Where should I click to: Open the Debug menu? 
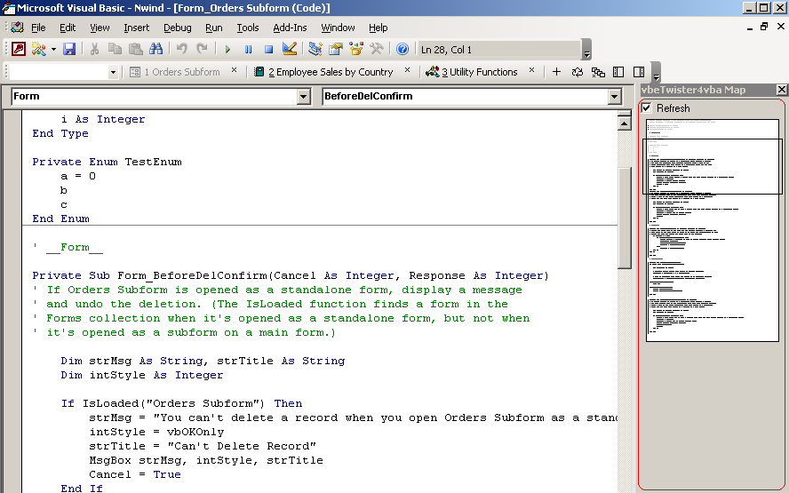coord(177,28)
